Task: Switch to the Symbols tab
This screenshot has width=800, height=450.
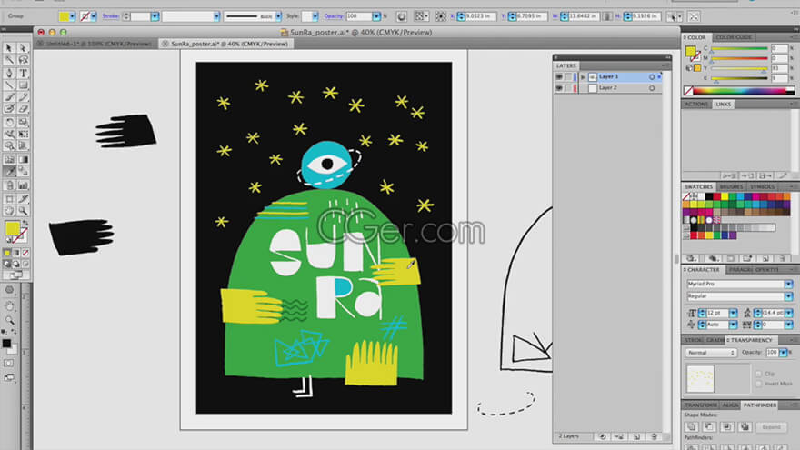Action: pyautogui.click(x=762, y=186)
